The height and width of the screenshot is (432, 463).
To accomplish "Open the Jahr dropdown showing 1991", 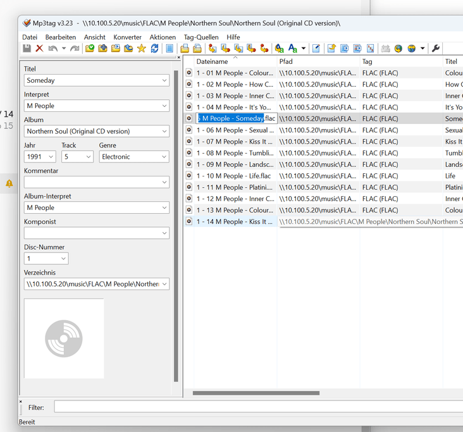I will pos(51,156).
